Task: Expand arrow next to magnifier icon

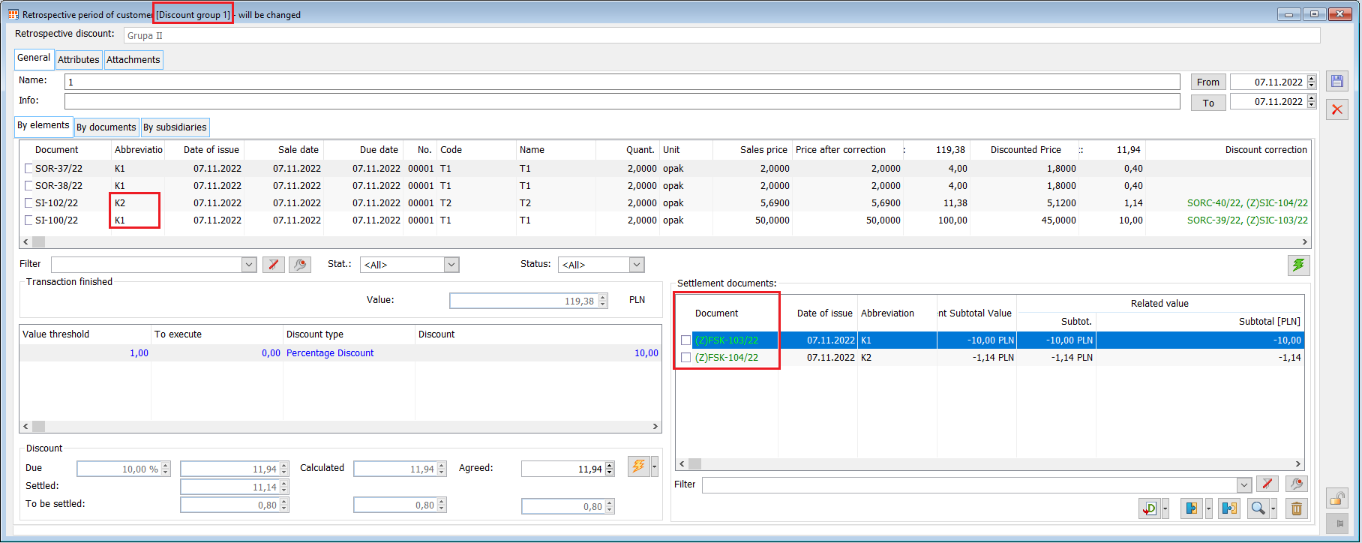Action: coord(1273,508)
